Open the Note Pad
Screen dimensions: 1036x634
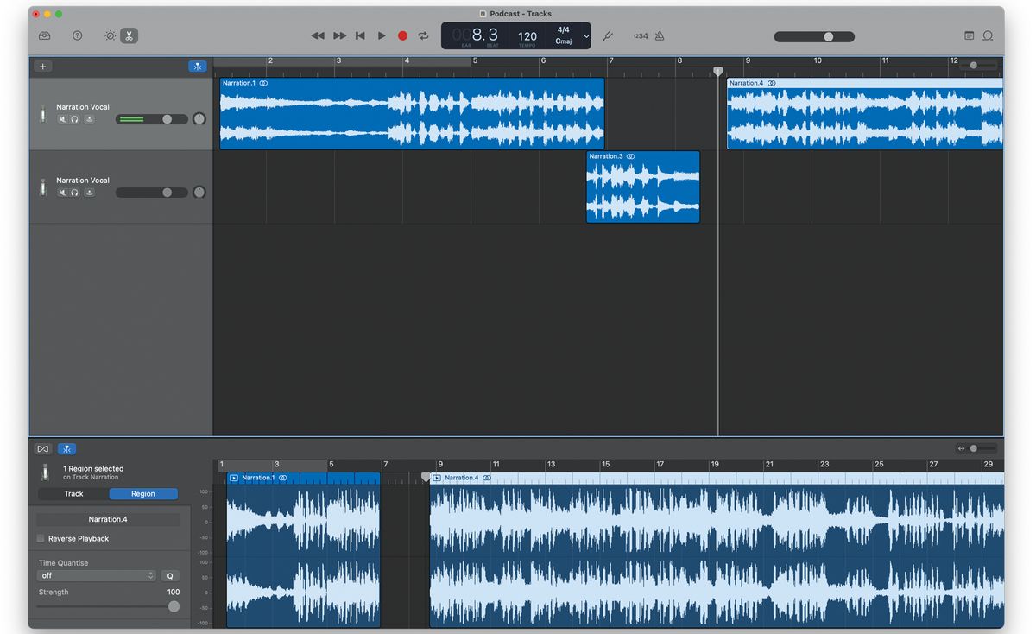[x=970, y=35]
